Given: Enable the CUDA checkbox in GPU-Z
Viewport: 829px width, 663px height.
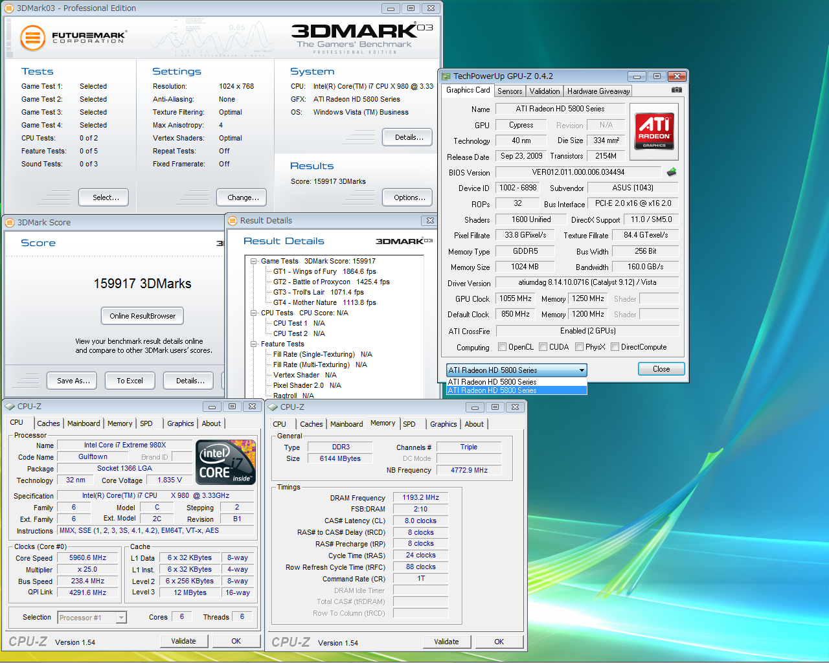Looking at the screenshot, I should pos(543,347).
